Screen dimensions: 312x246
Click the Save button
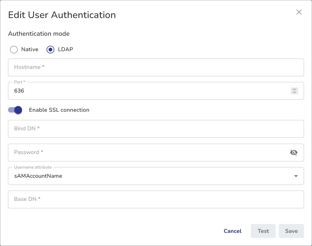pyautogui.click(x=291, y=231)
